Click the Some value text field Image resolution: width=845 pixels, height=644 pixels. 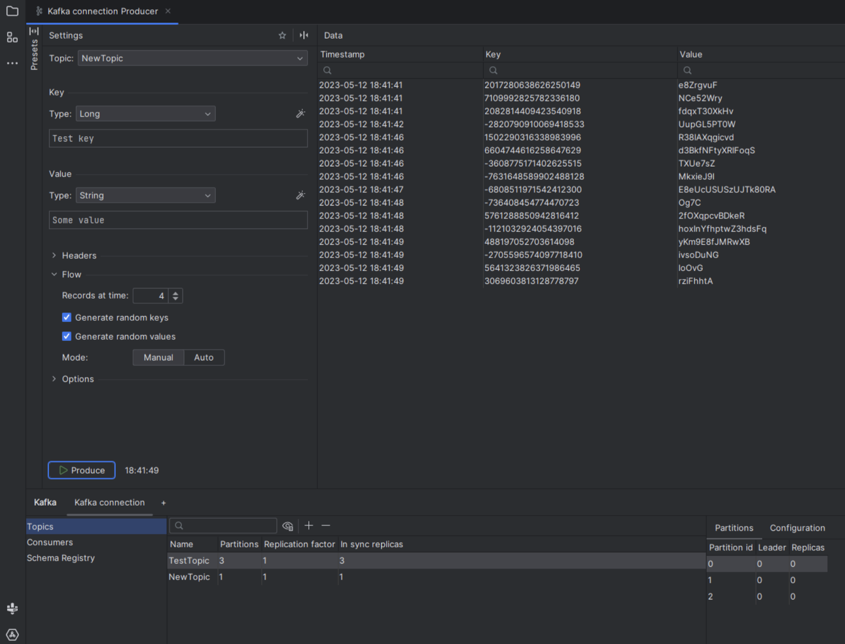[178, 220]
